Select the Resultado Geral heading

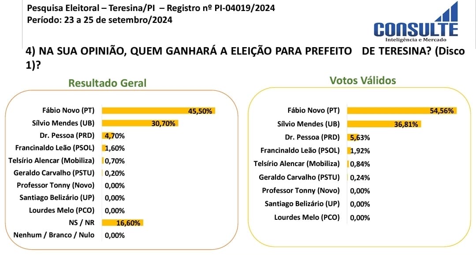point(107,83)
